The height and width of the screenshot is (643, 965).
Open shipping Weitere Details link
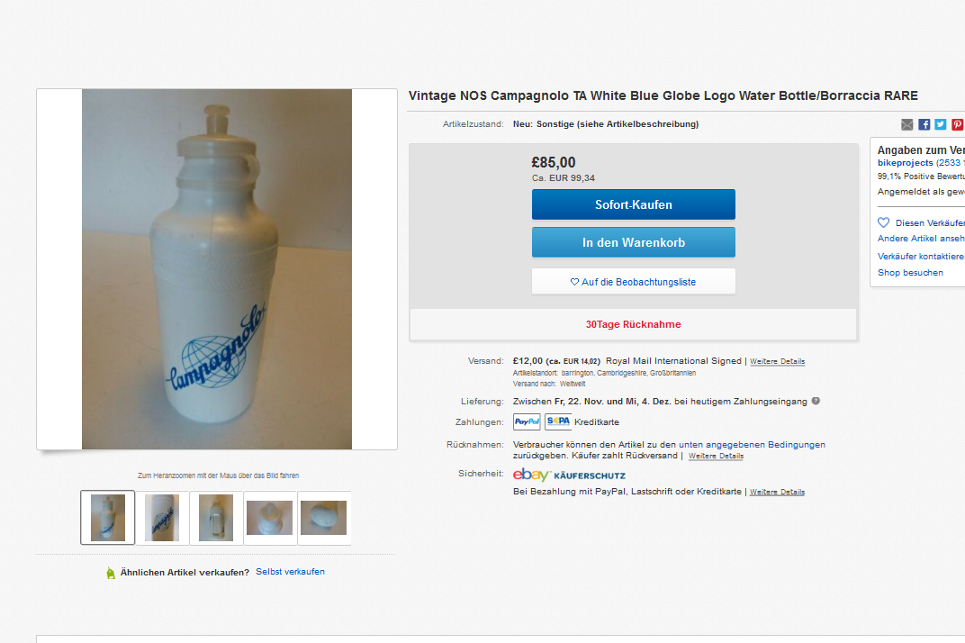(778, 361)
